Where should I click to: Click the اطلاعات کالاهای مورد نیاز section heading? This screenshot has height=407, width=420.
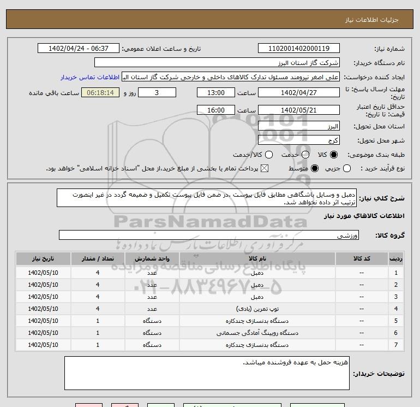click(x=364, y=216)
